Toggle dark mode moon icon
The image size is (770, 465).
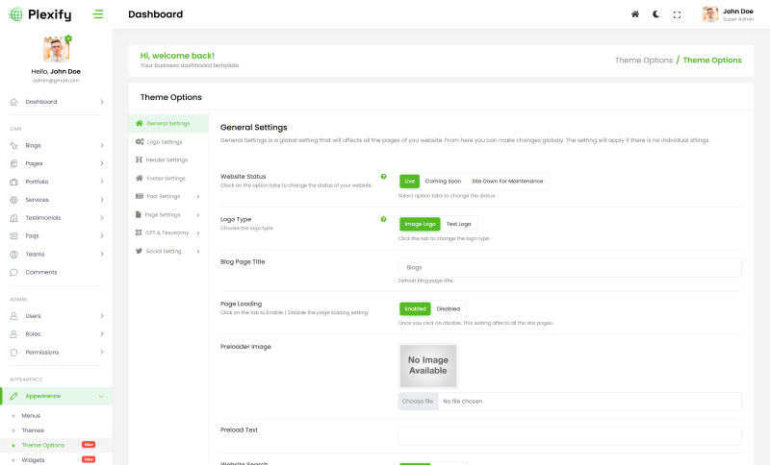point(655,14)
